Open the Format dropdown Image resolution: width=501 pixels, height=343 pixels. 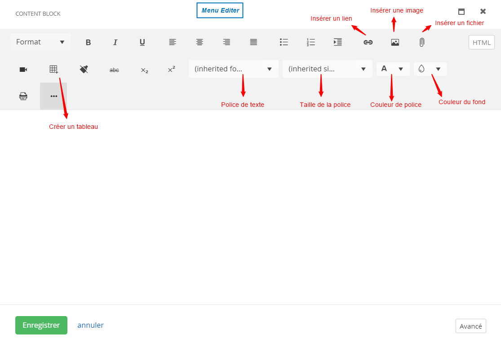(x=40, y=42)
